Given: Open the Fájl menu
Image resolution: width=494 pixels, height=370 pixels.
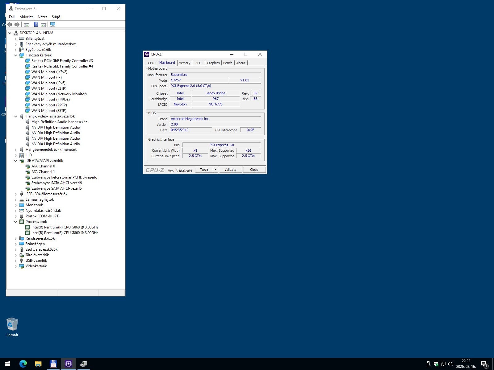Looking at the screenshot, I should tap(12, 17).
